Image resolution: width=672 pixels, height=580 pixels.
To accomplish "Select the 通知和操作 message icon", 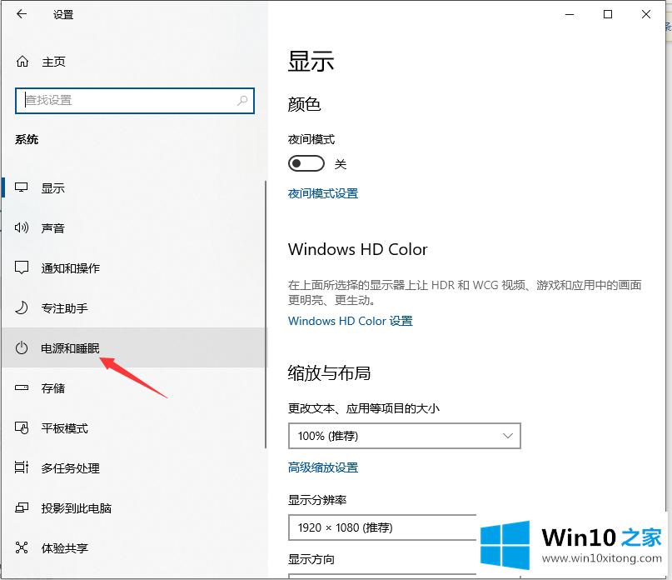I will pyautogui.click(x=22, y=267).
